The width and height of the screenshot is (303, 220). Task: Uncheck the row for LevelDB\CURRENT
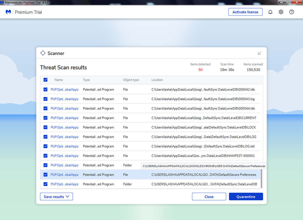pyautogui.click(x=45, y=118)
